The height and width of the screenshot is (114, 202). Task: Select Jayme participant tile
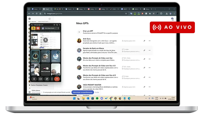point(36,56)
